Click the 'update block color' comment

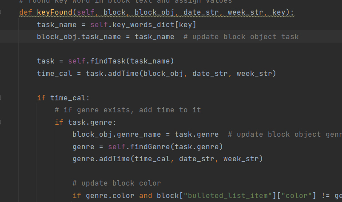pos(116,183)
